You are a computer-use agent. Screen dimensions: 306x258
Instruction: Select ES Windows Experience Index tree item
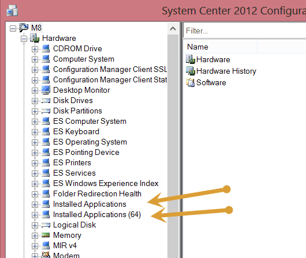point(106,184)
